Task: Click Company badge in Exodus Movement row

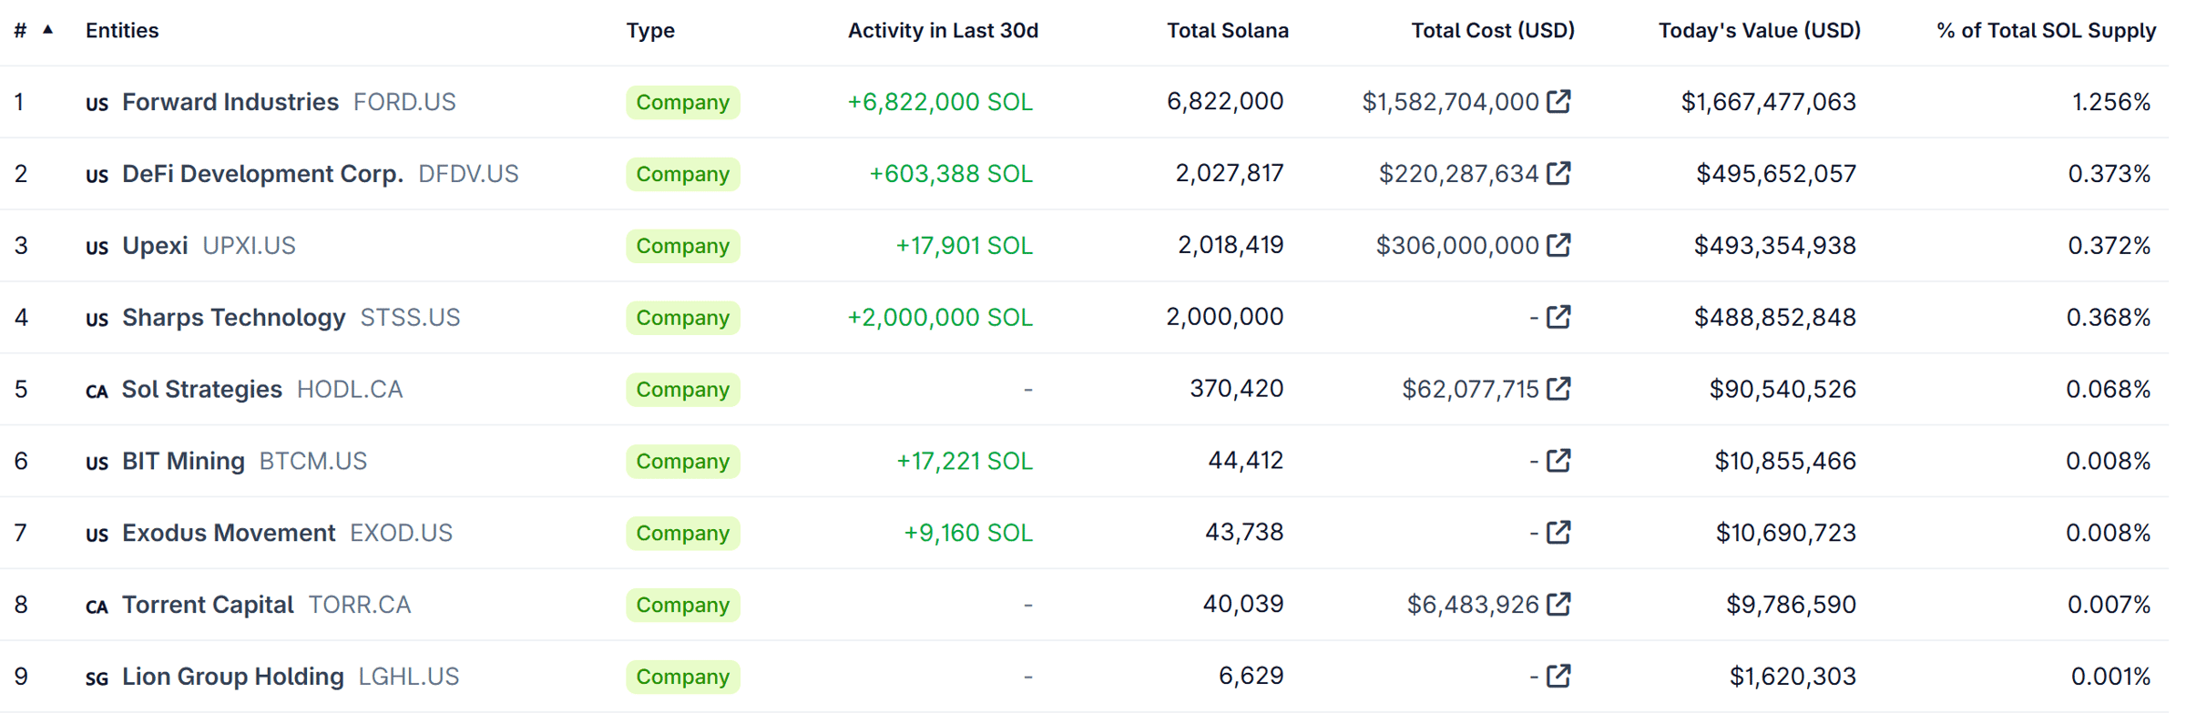Action: click(683, 533)
